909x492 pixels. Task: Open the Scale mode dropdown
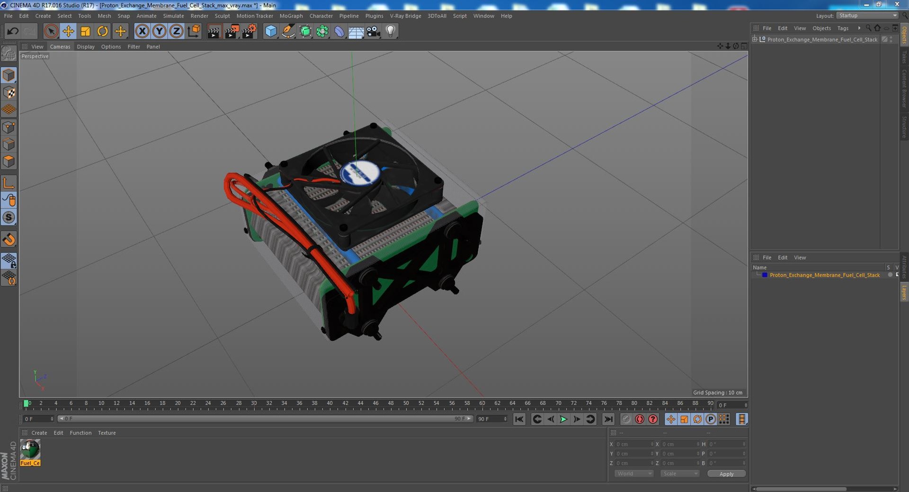[x=680, y=474]
